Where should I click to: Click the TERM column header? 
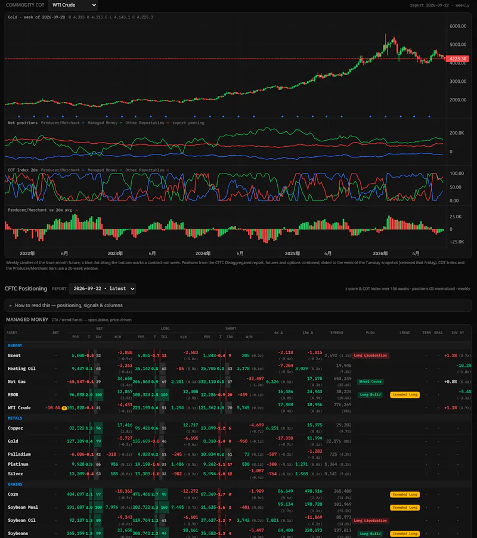[426, 332]
